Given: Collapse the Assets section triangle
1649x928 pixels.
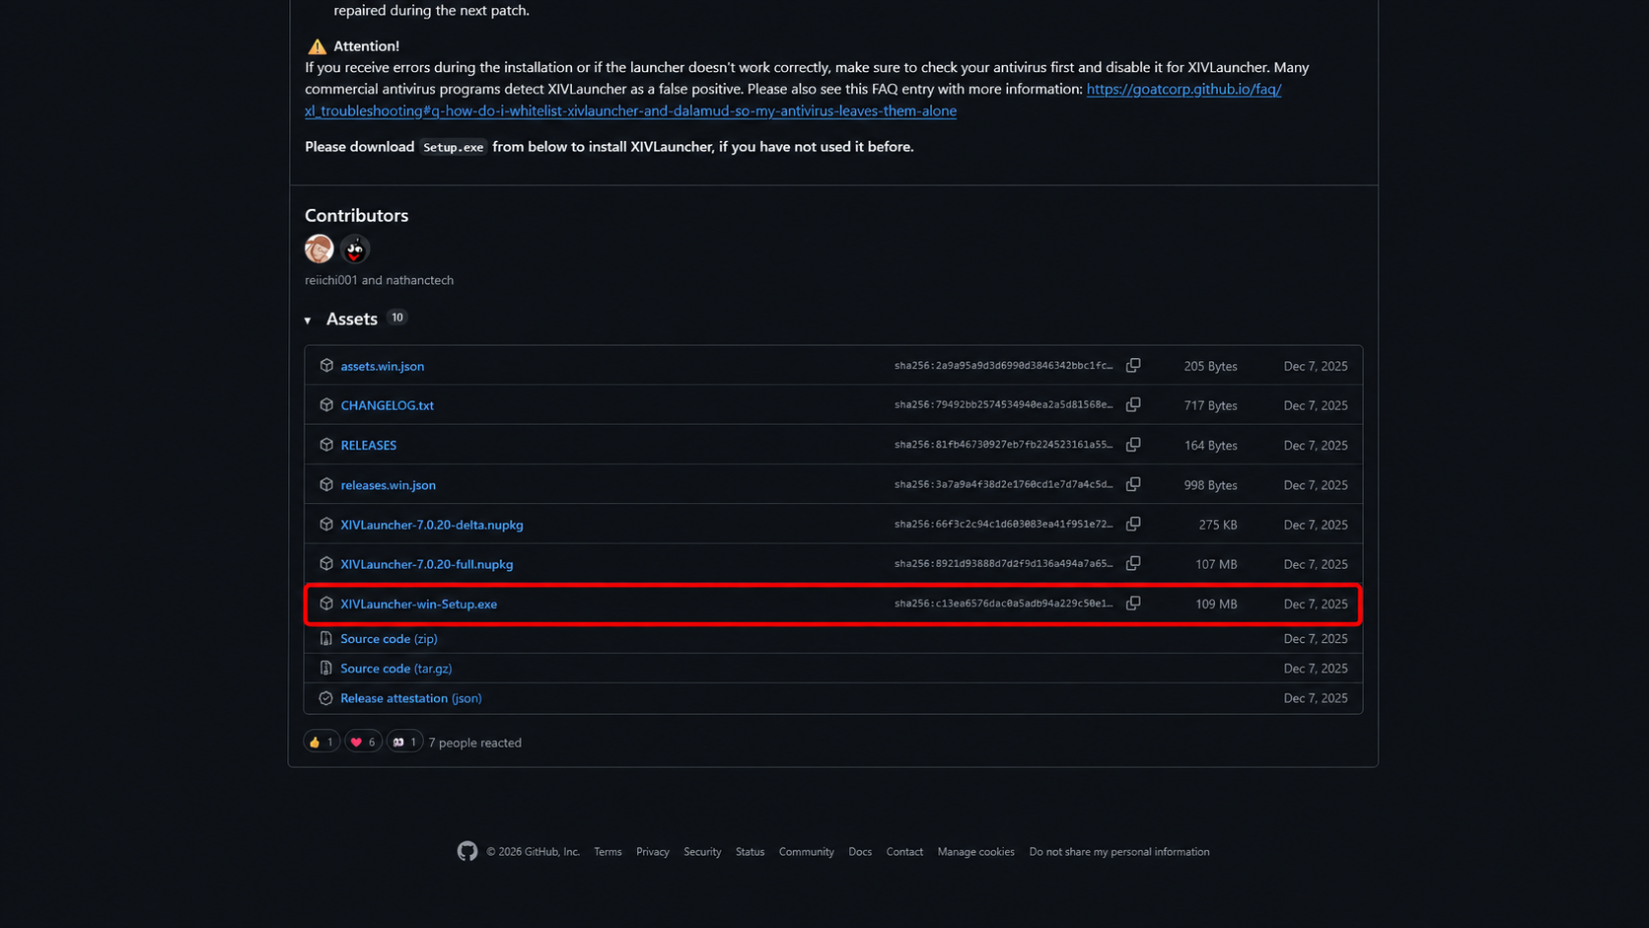Looking at the screenshot, I should (x=308, y=320).
